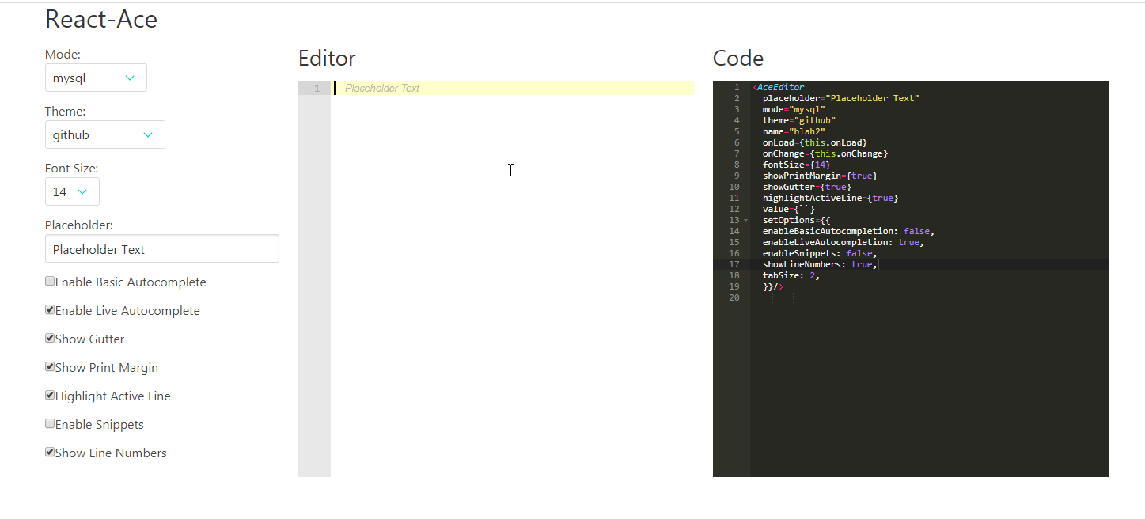Enable the Basic Autocomplete checkbox

(50, 281)
